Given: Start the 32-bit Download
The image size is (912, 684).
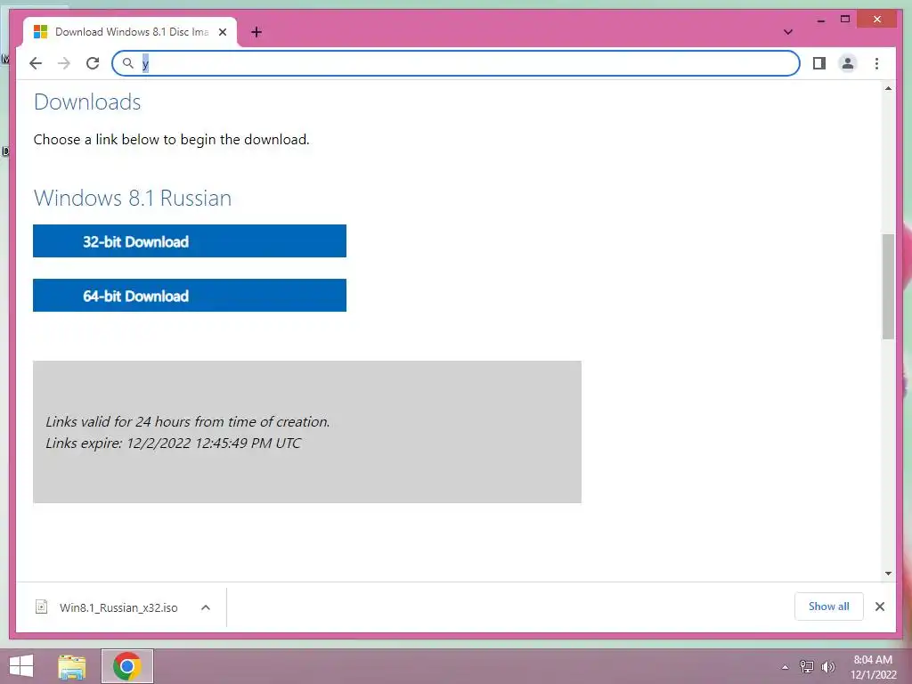Looking at the screenshot, I should [x=190, y=240].
